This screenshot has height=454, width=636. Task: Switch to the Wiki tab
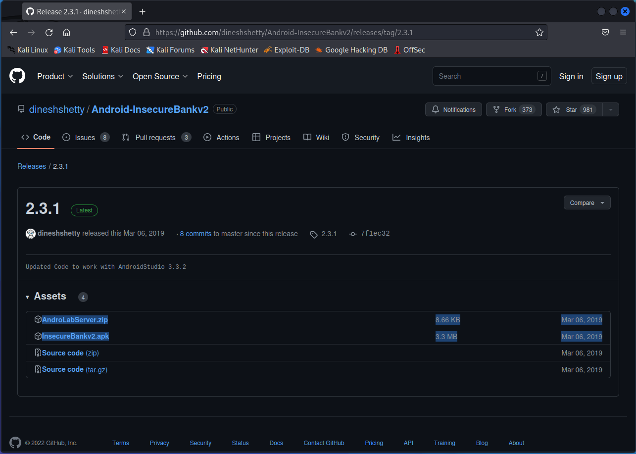[x=316, y=138]
